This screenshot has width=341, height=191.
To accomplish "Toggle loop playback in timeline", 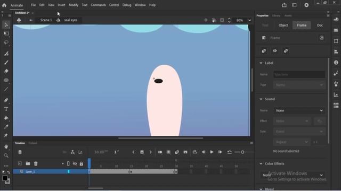I will click(194, 152).
